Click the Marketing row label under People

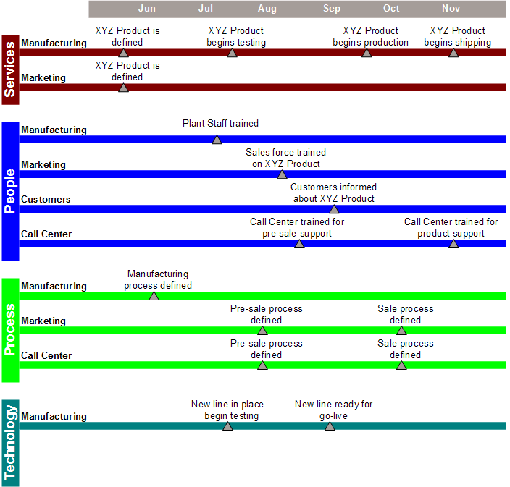[43, 165]
